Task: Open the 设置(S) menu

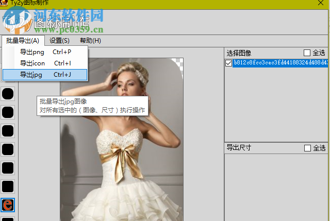Action: coord(59,41)
